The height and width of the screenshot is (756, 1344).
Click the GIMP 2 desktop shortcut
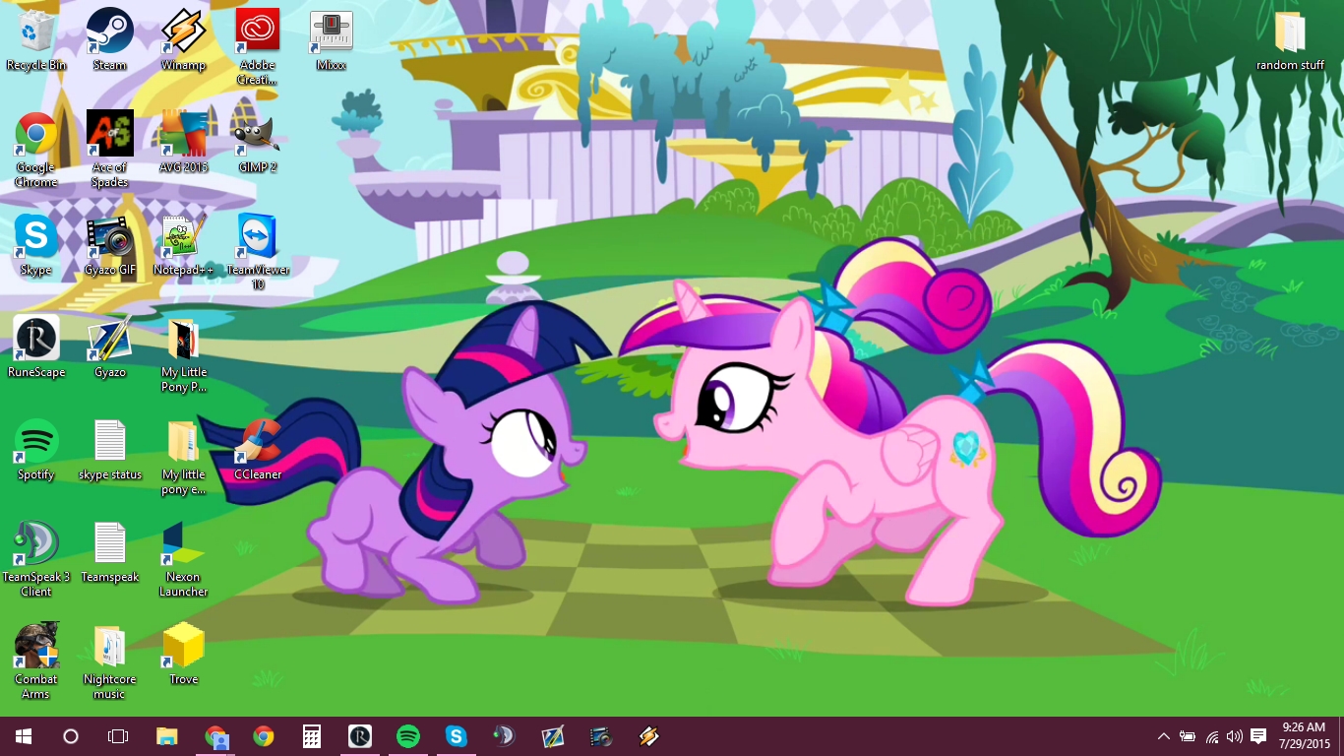(x=257, y=143)
